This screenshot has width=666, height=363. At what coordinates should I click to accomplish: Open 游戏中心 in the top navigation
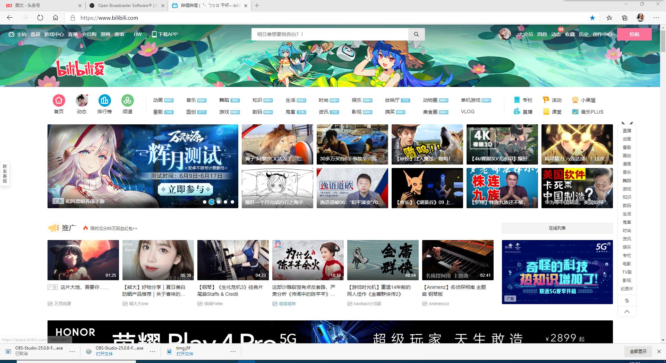point(54,34)
